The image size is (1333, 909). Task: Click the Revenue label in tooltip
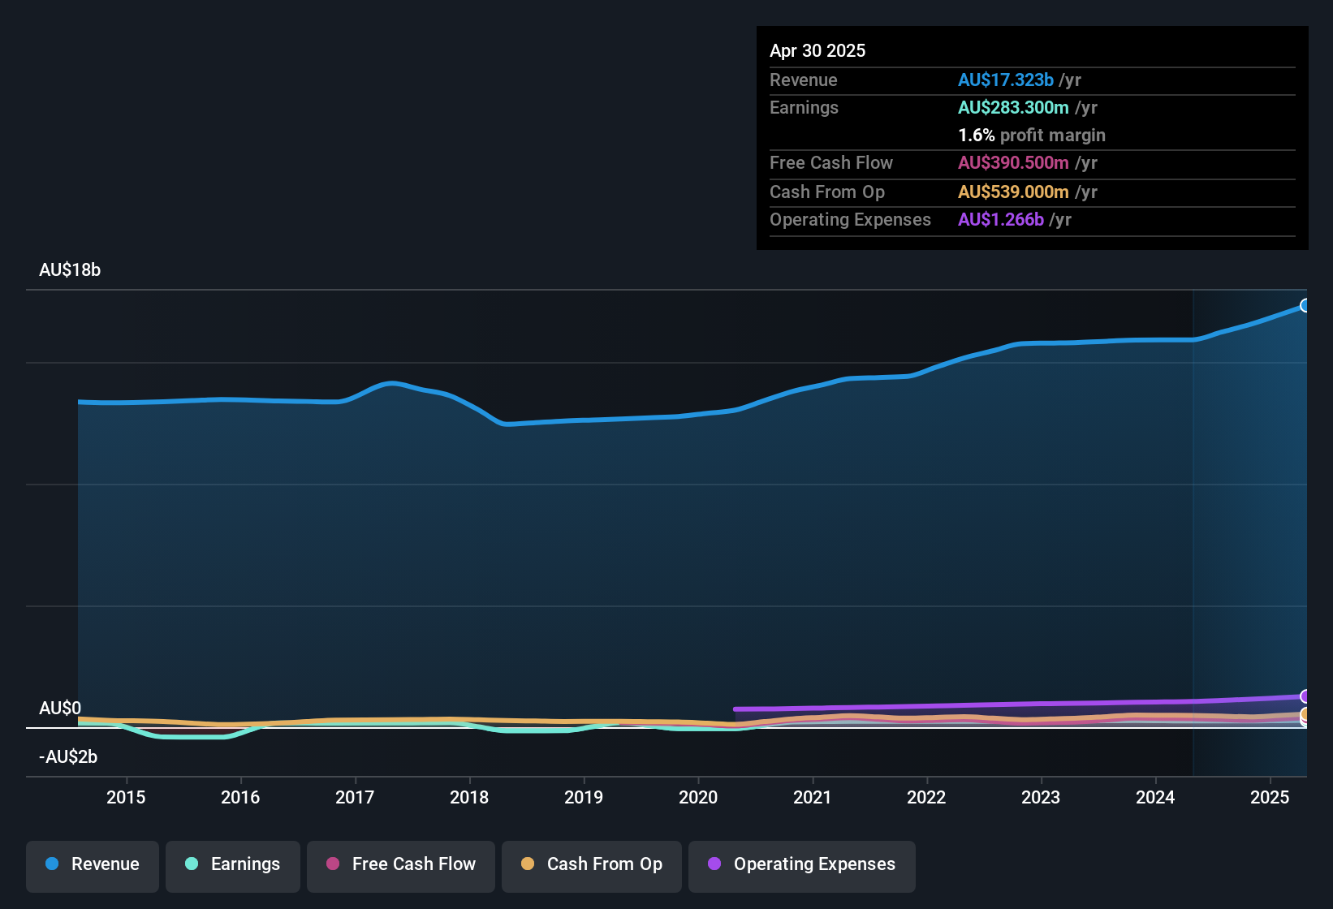(x=804, y=80)
